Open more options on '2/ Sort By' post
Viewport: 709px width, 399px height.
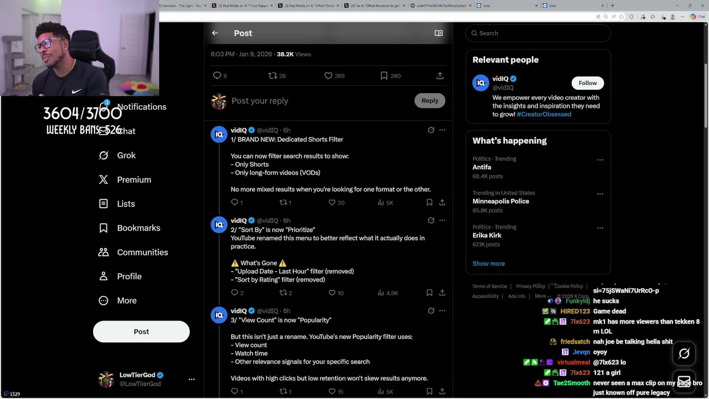(442, 221)
